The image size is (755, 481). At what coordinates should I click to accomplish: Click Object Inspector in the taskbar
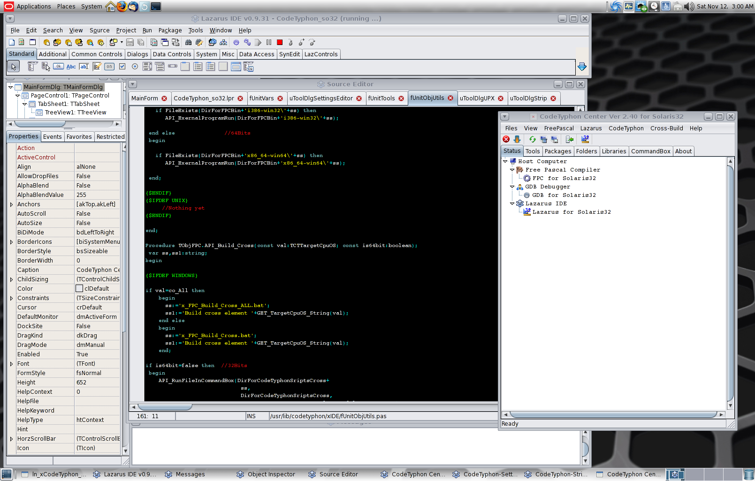click(267, 474)
